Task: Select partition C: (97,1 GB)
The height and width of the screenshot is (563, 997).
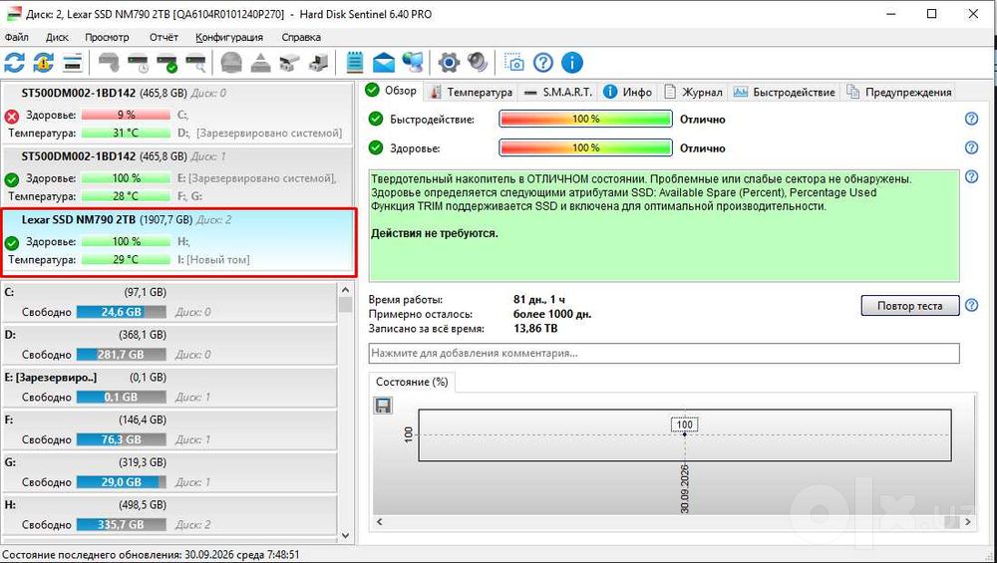Action: tap(169, 303)
